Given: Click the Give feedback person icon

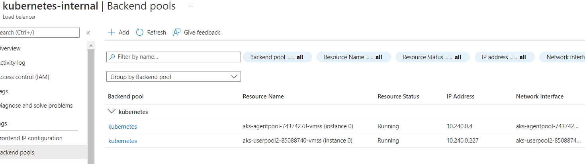Looking at the screenshot, I should click(177, 33).
